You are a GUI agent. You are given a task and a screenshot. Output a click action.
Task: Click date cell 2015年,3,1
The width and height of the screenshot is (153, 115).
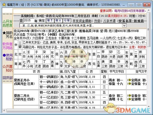[x=89, y=82]
